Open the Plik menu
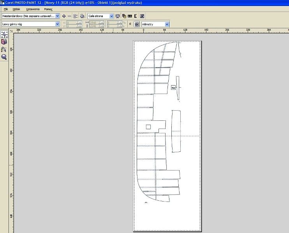289x233 pixels. [6, 9]
